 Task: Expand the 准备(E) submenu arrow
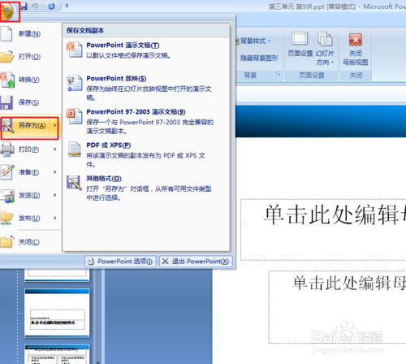[x=55, y=172]
